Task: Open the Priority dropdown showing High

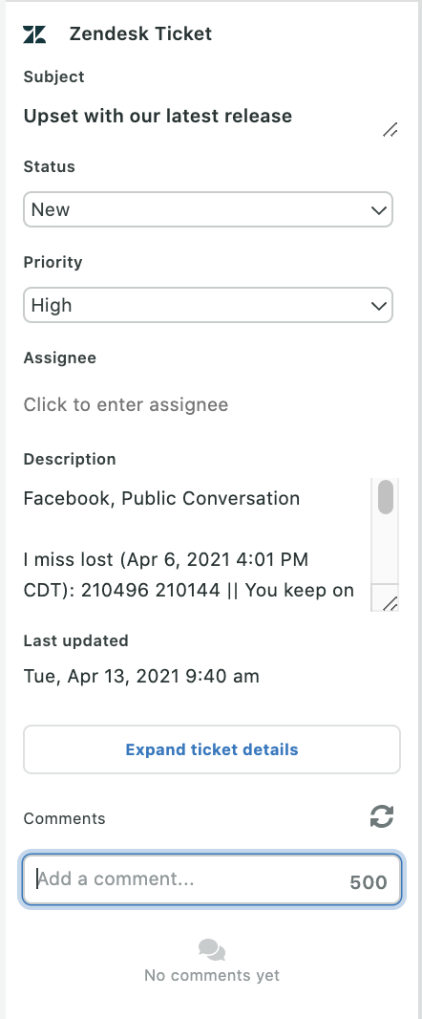Action: click(x=208, y=305)
